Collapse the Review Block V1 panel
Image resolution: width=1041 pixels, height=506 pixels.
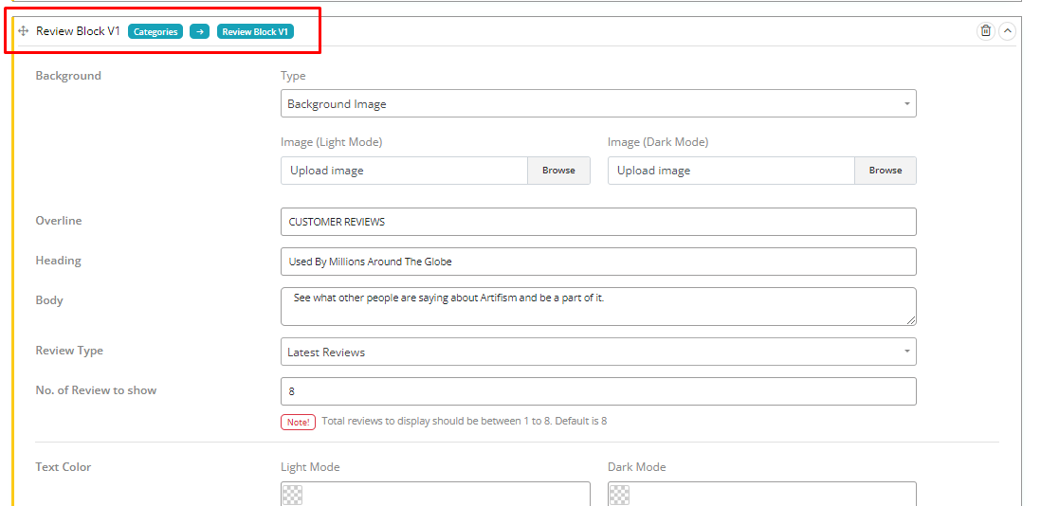pyautogui.click(x=1007, y=31)
